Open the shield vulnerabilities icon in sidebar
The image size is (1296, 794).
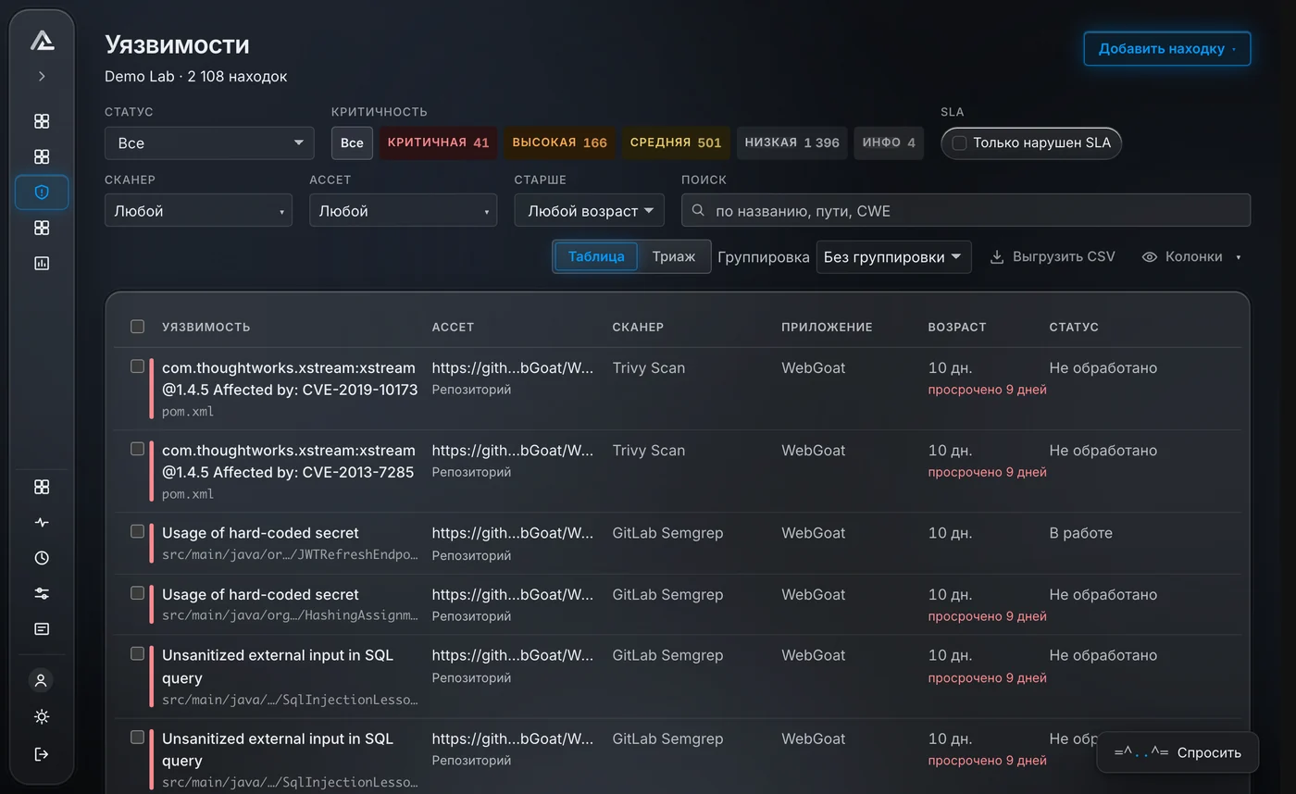(x=42, y=192)
